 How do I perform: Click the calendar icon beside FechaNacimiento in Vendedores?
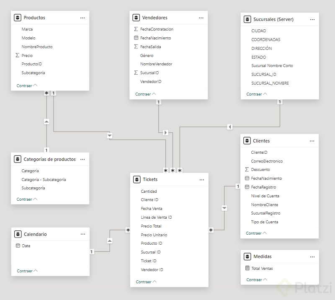pos(136,38)
